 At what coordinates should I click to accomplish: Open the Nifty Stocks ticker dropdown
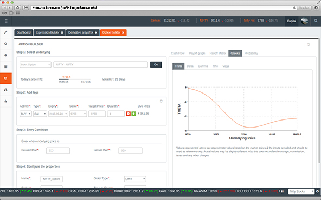click(301, 191)
